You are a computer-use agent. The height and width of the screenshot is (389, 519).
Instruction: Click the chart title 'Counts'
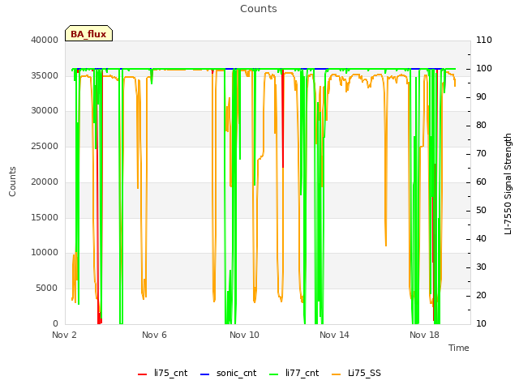(259, 9)
